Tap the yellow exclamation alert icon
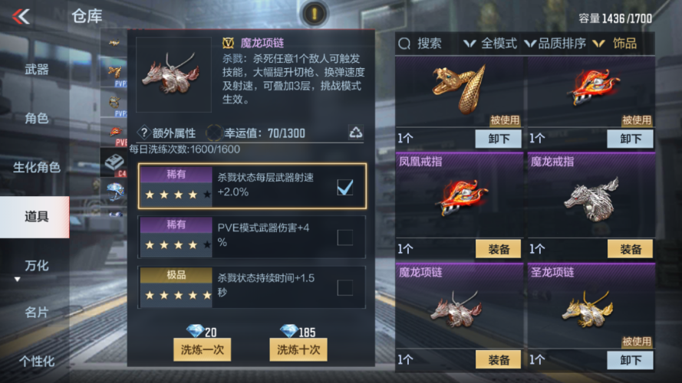682x383 pixels. 315,14
